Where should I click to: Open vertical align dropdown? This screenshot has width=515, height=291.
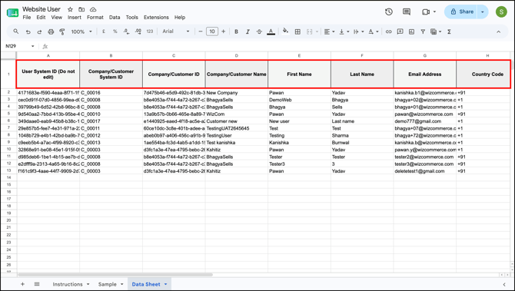pyautogui.click(x=344, y=31)
